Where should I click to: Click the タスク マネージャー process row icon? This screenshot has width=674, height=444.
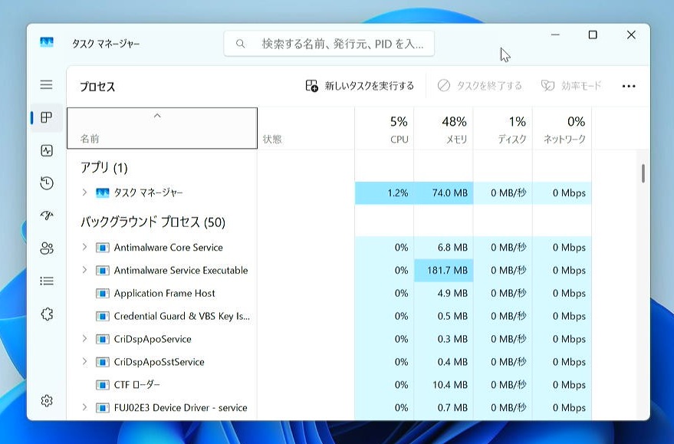coord(102,192)
